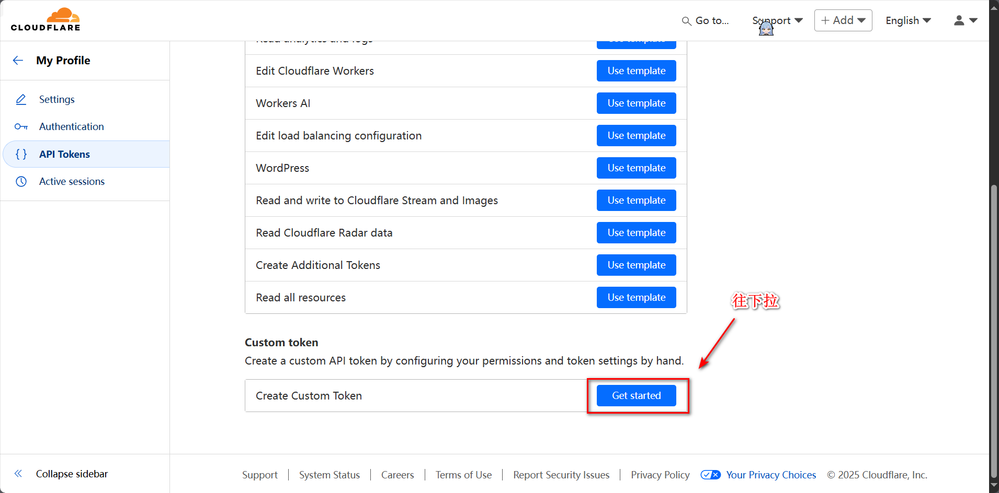Click Get started for Create Custom Token
The width and height of the screenshot is (999, 493).
[x=636, y=395]
